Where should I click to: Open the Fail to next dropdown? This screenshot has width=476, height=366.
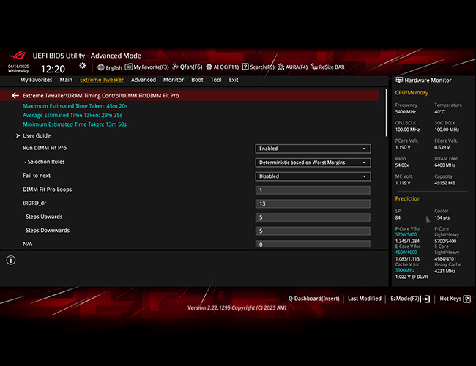313,176
